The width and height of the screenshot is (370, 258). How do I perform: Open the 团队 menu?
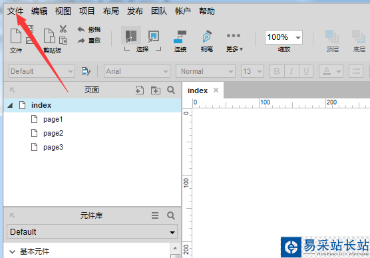click(x=159, y=11)
